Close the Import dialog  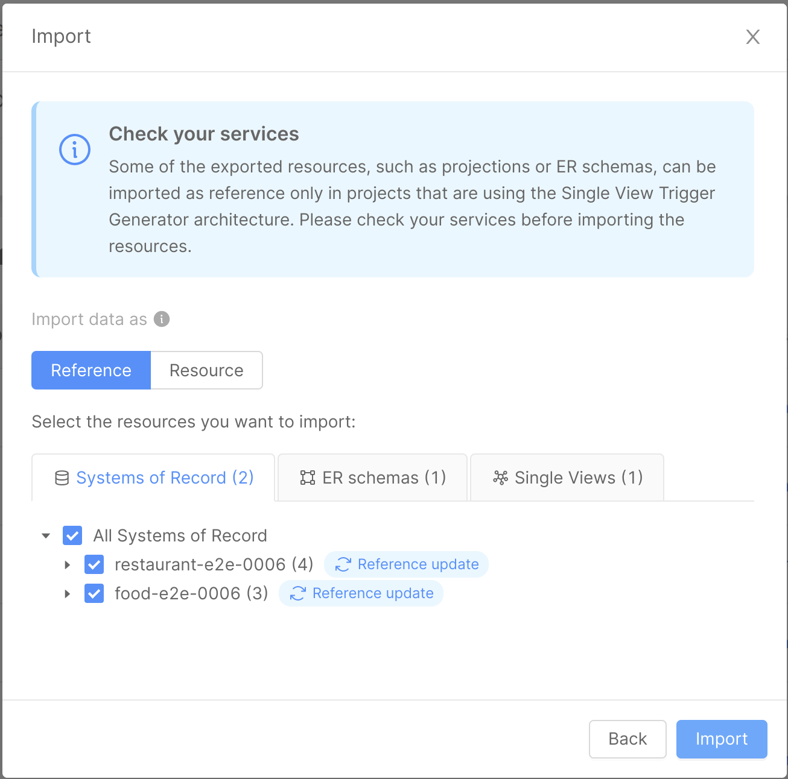point(752,37)
